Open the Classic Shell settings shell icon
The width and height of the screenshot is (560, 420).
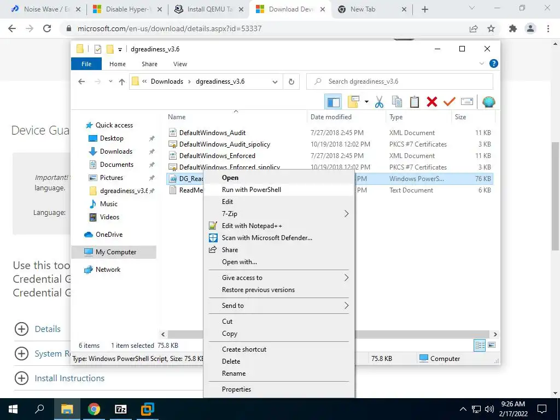[x=488, y=102]
